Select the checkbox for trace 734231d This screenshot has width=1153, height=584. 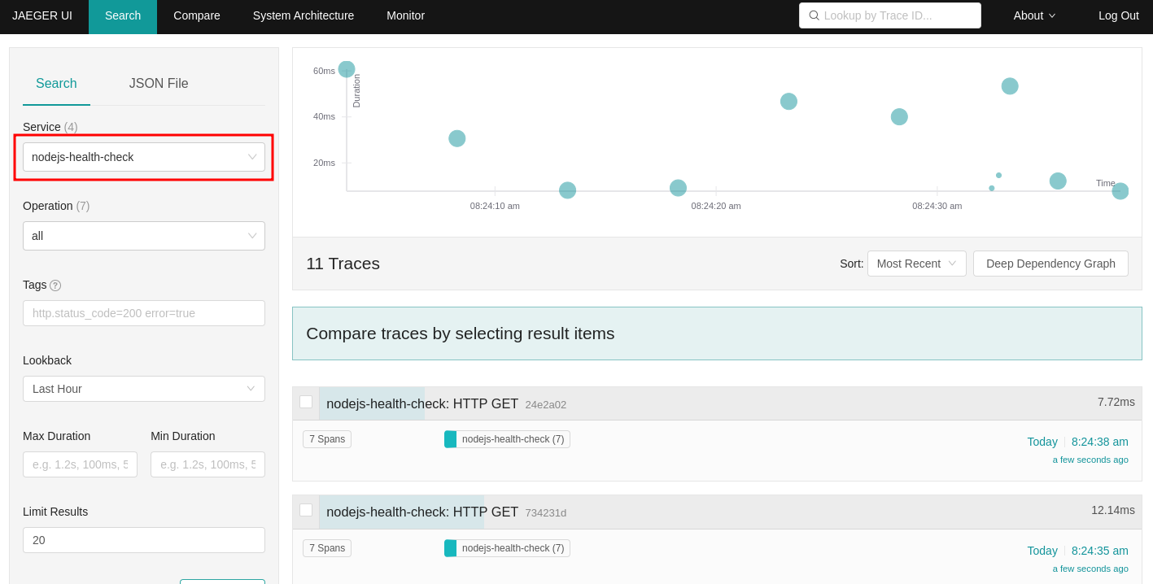click(x=306, y=510)
